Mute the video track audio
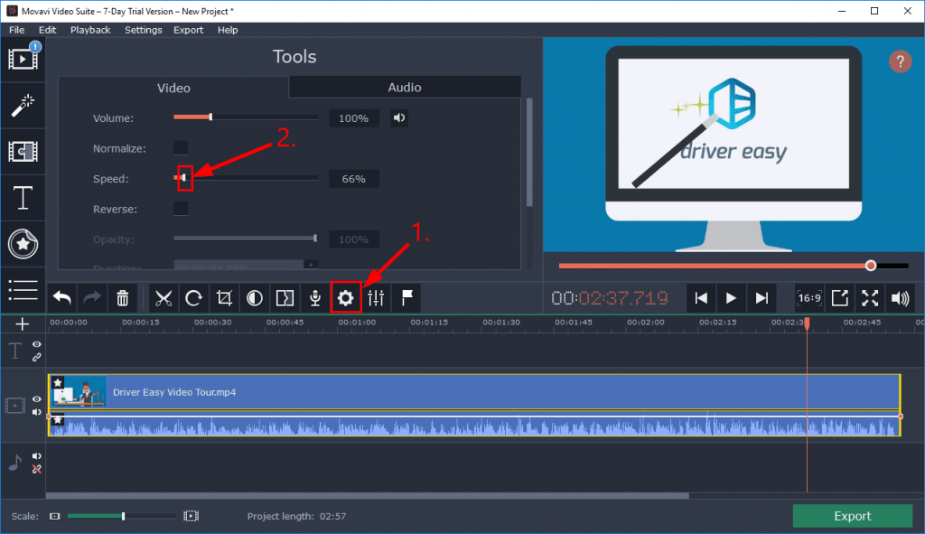 [36, 412]
